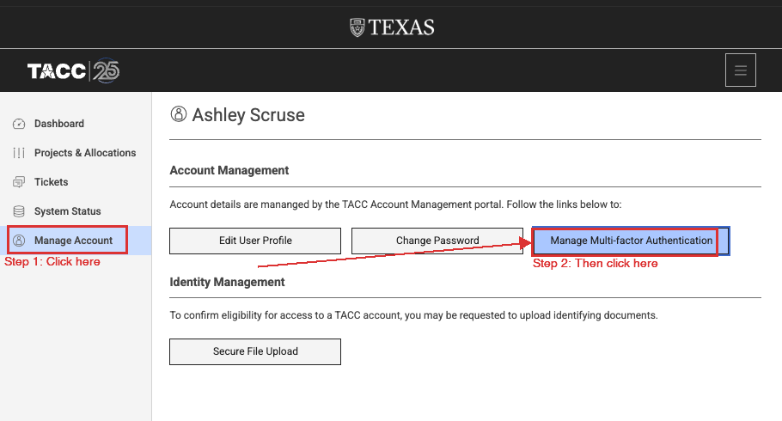View the System Status page
The image size is (782, 421).
pos(76,211)
